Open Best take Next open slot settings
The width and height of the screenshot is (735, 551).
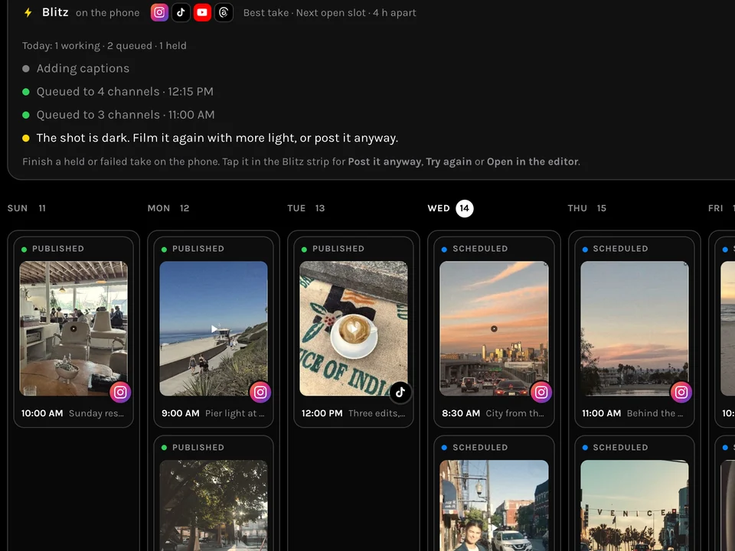[x=329, y=13]
